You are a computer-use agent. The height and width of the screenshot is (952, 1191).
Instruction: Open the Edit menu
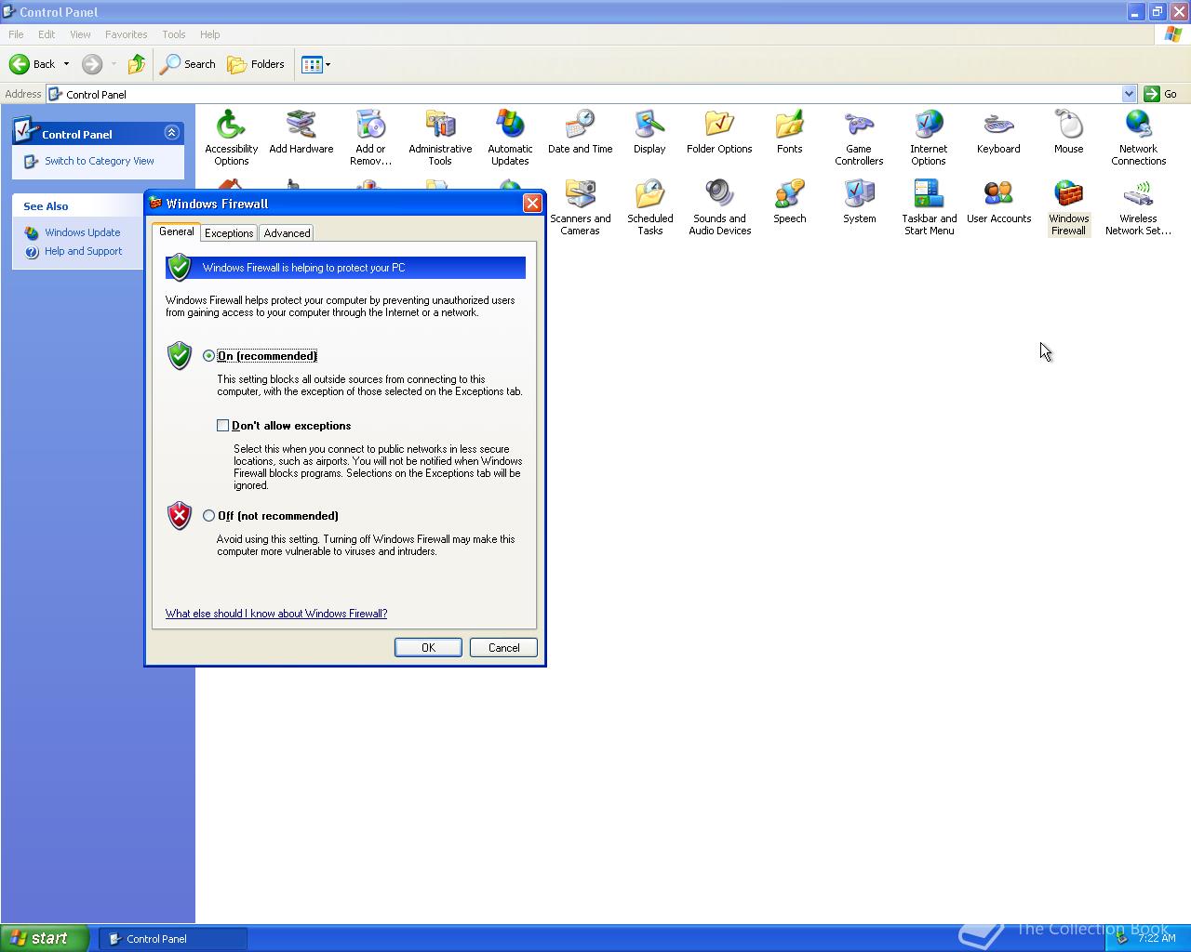point(47,34)
